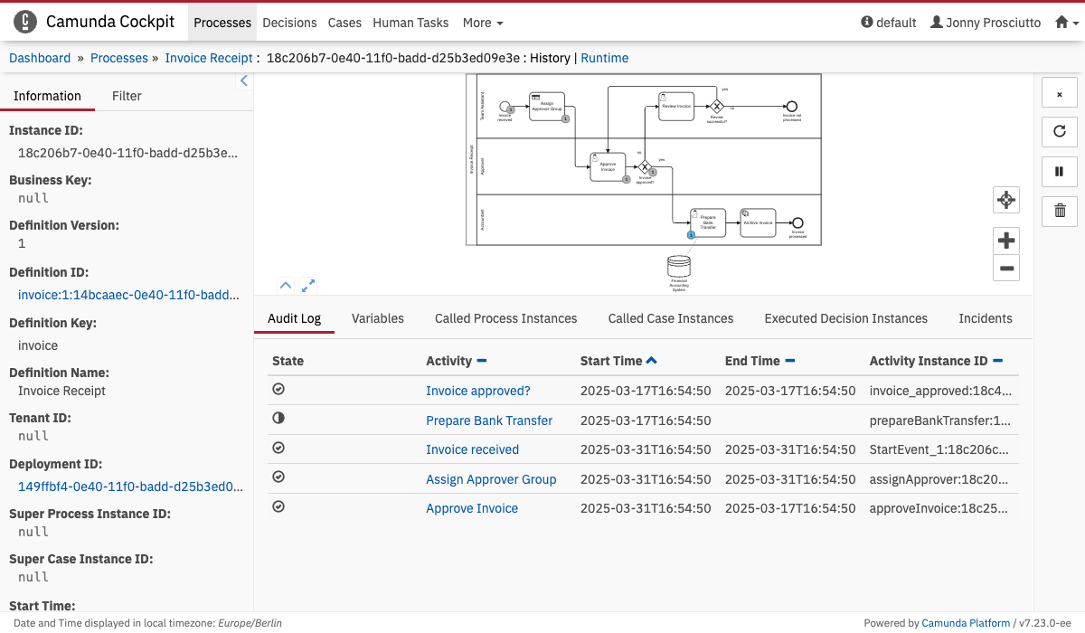Click the home icon in top navigation
This screenshot has width=1085, height=633.
click(1061, 23)
